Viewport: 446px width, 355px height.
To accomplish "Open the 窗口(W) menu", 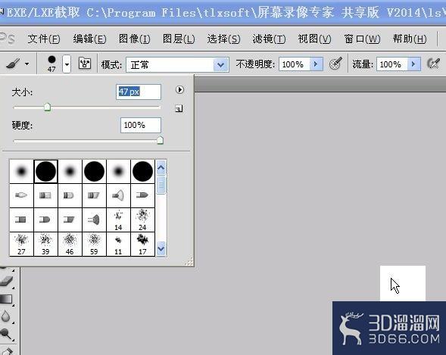I will click(x=362, y=39).
